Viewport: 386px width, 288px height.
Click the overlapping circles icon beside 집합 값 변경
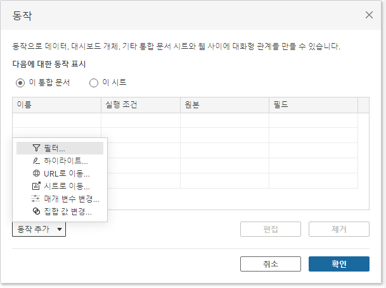coord(36,211)
